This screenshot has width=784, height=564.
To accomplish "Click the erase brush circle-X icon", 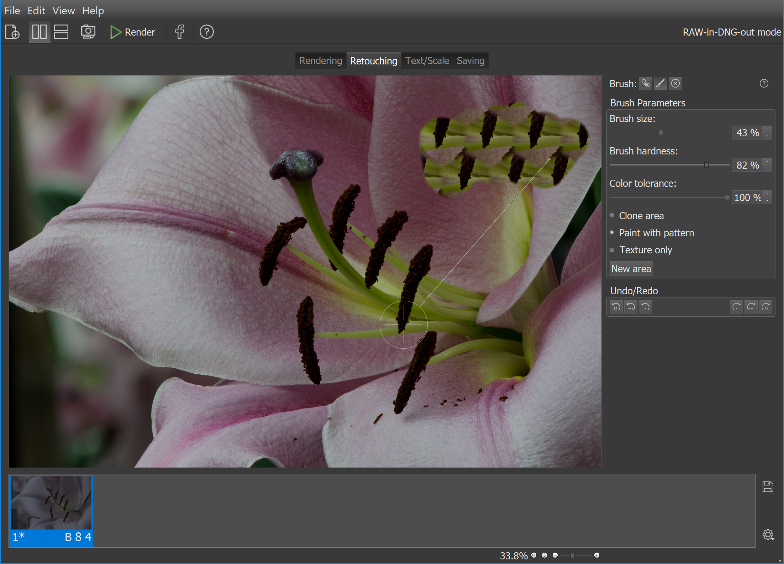I will pyautogui.click(x=675, y=84).
